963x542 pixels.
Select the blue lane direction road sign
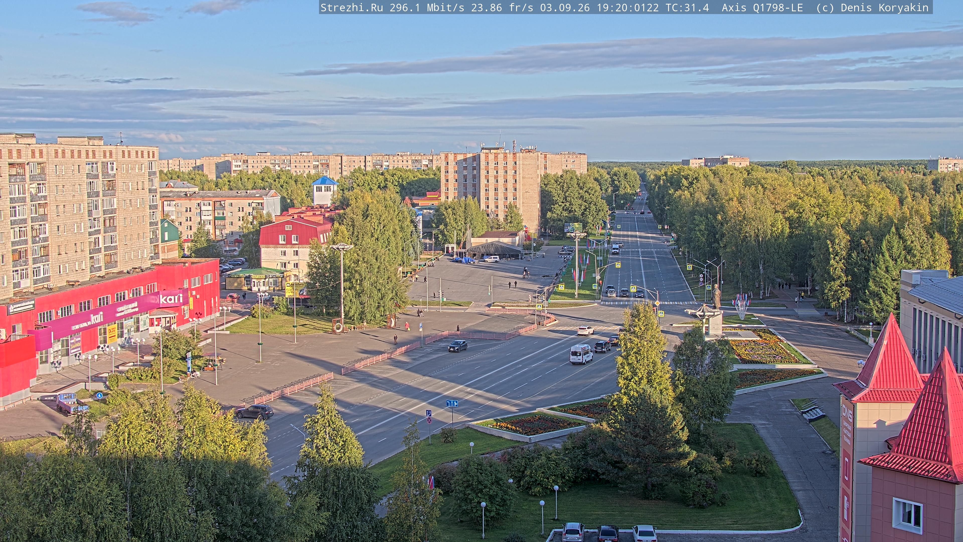pyautogui.click(x=452, y=403)
